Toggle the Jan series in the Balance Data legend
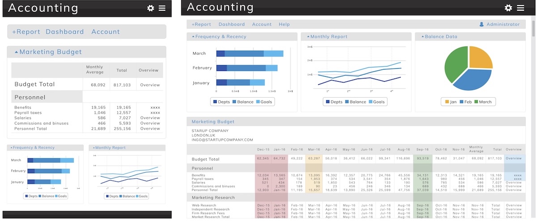Viewport: 537px width, 223px height. click(447, 102)
